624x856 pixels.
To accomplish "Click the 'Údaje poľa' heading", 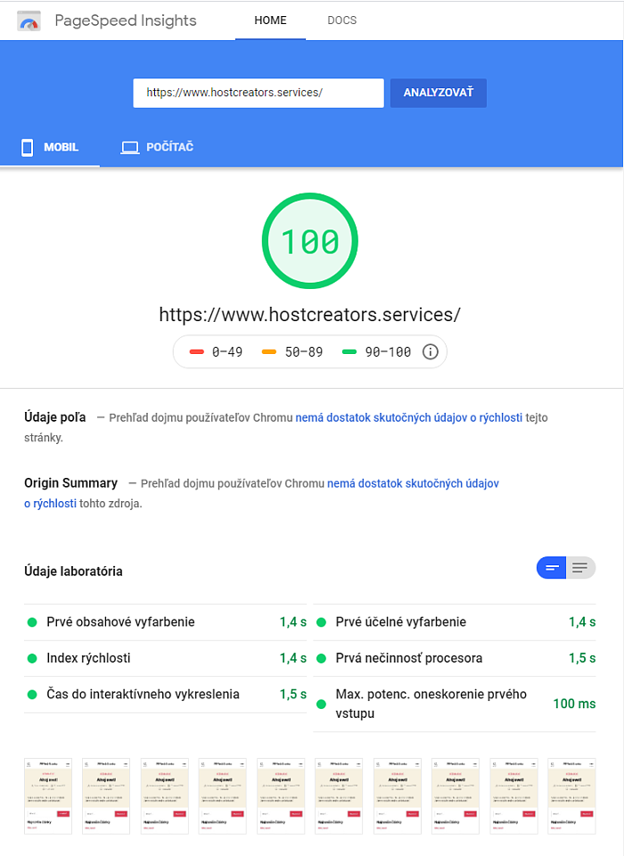I will [54, 417].
